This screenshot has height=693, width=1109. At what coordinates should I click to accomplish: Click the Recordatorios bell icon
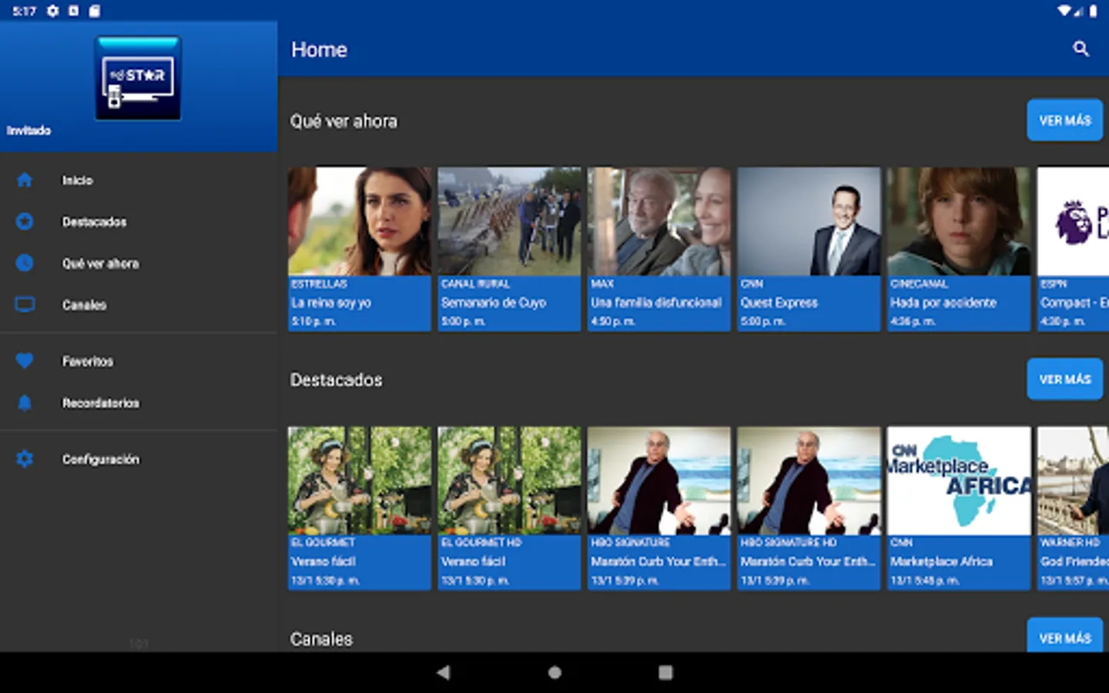25,403
